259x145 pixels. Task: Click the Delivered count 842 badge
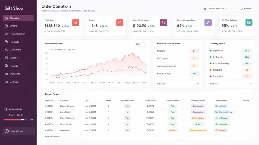(x=247, y=50)
